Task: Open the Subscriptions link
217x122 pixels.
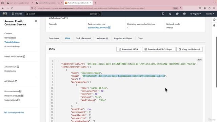Action: tap(12, 100)
